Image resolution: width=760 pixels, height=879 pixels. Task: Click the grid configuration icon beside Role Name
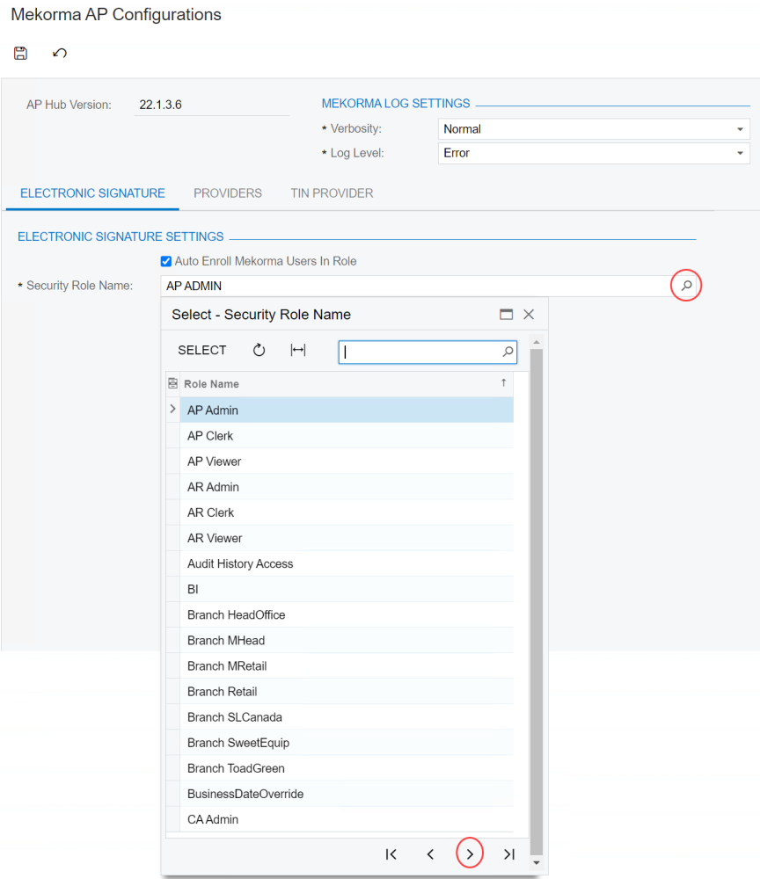tap(172, 383)
